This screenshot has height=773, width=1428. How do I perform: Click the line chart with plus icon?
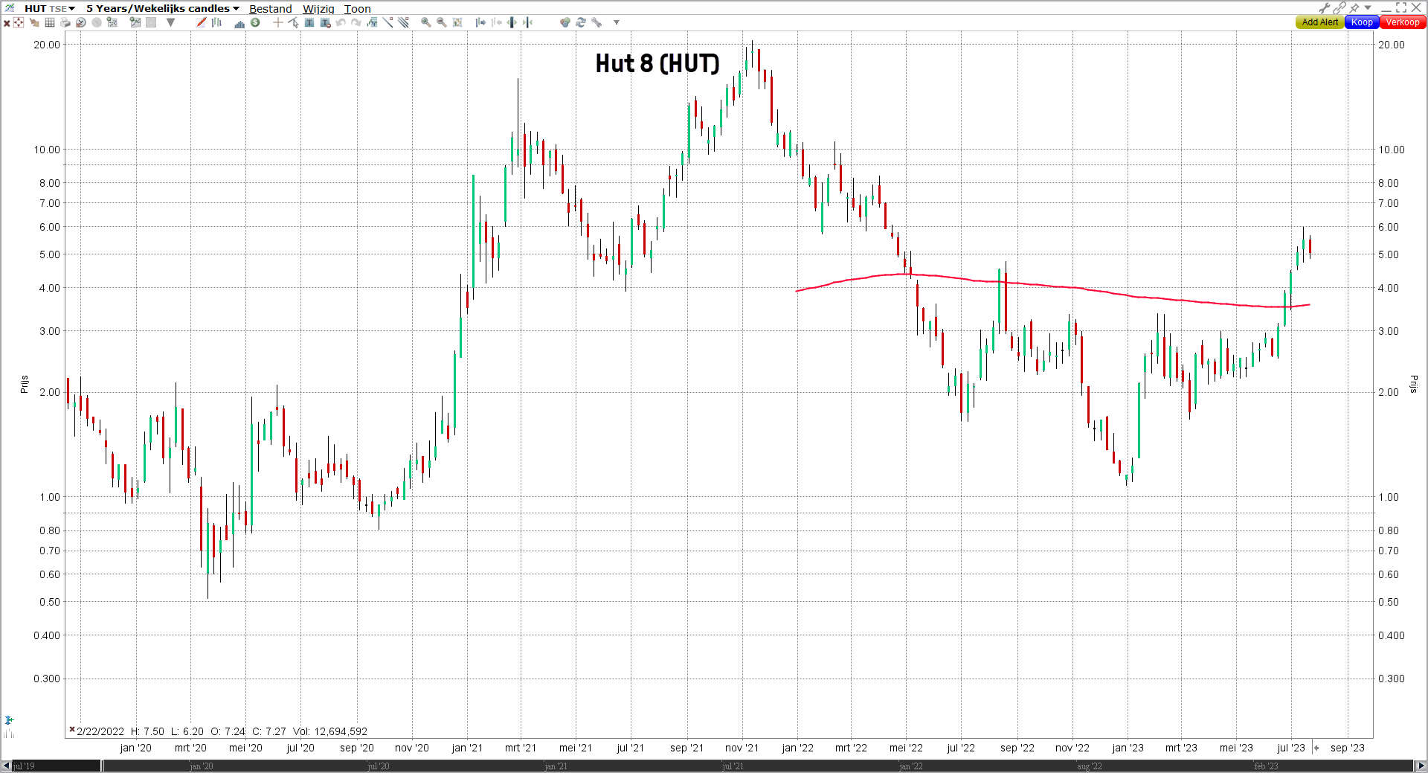135,22
